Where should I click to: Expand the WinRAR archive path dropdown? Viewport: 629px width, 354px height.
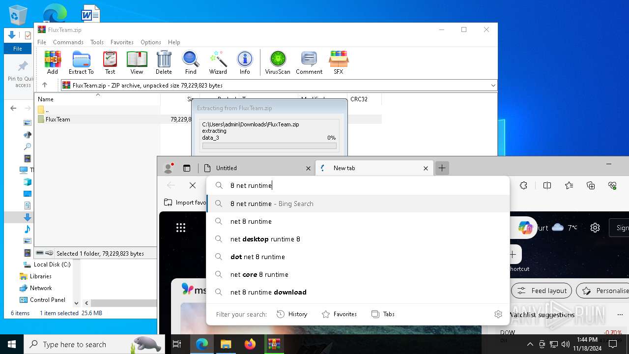pos(493,86)
